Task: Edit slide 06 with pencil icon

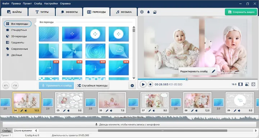Action: pyautogui.click(x=107, y=110)
